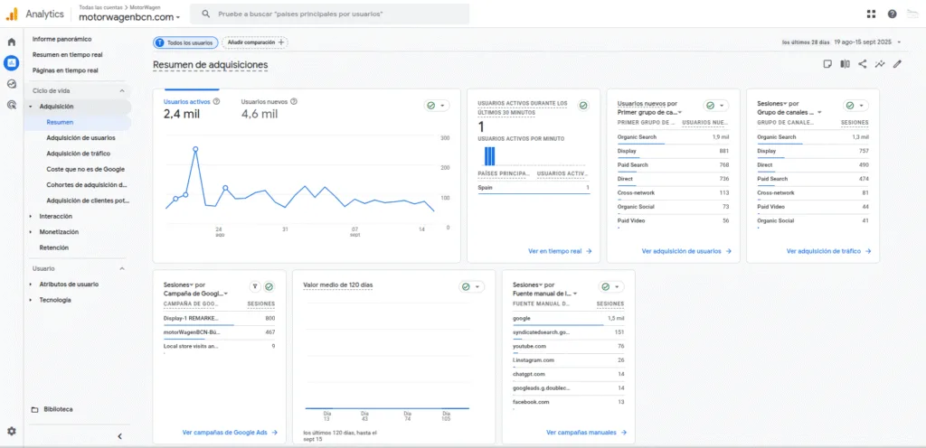Go to Adquisición de tráfico report
926x448 pixels.
[80, 154]
